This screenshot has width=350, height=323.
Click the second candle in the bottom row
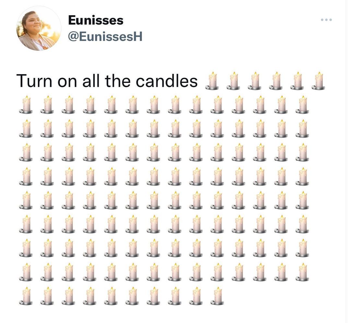click(x=47, y=296)
